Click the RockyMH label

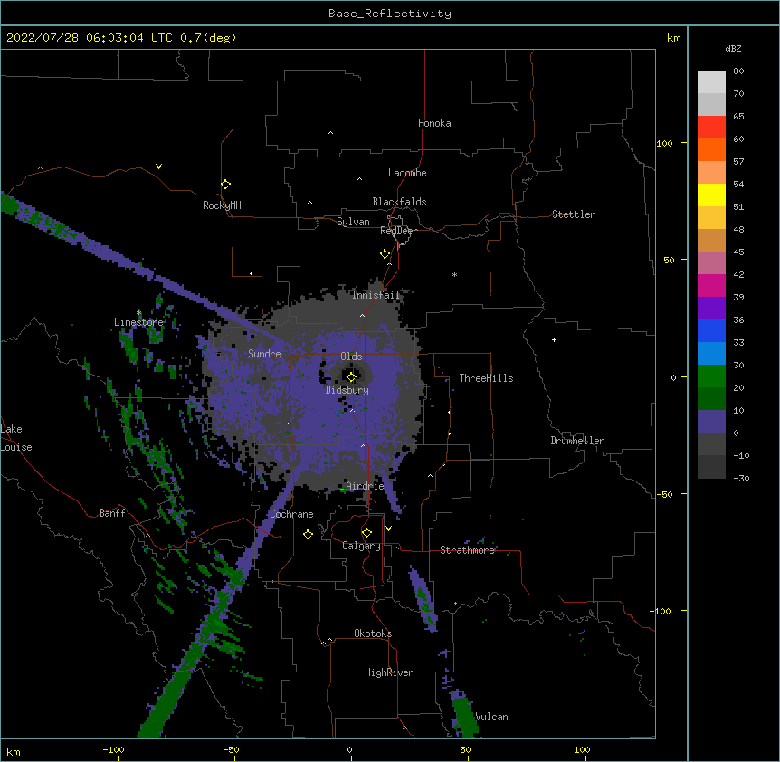click(x=222, y=205)
